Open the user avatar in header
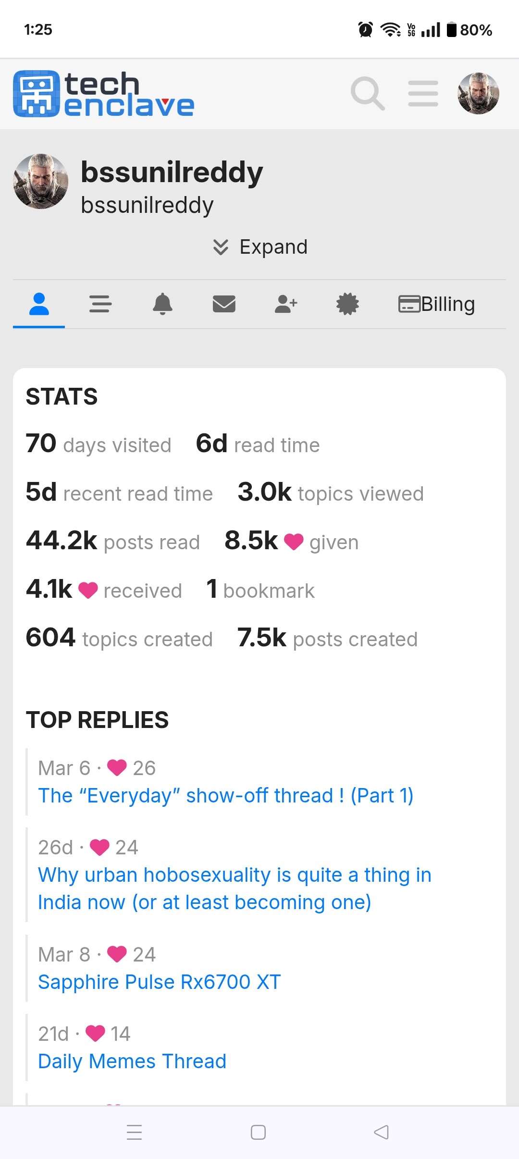 (478, 93)
